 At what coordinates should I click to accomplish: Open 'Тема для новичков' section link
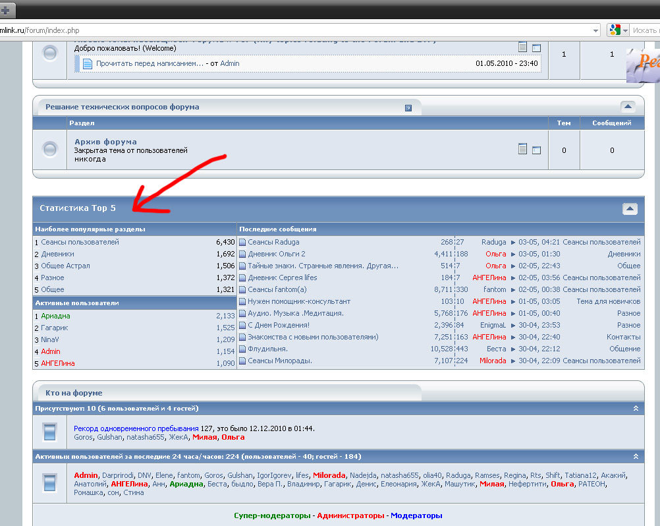608,301
